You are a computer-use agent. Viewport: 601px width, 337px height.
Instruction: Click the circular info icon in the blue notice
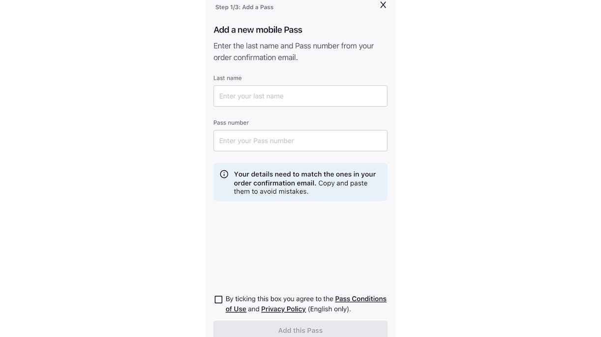click(224, 174)
